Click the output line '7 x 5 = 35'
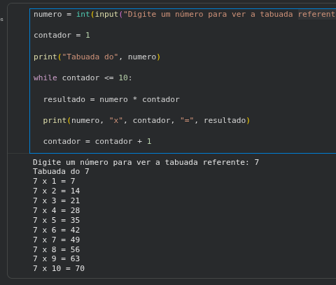Image resolution: width=336 pixels, height=285 pixels. [56, 220]
